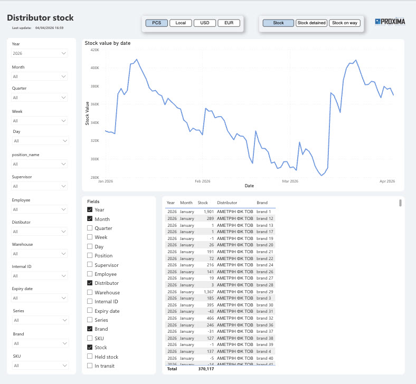Open the position_name filter dropdown
This screenshot has height=384, width=416.
click(x=39, y=164)
